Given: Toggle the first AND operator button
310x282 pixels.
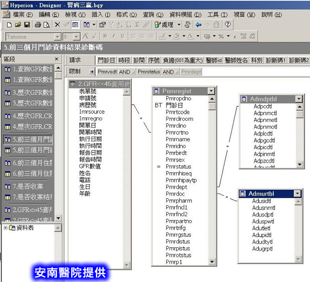Looking at the screenshot, I should click(x=127, y=72).
